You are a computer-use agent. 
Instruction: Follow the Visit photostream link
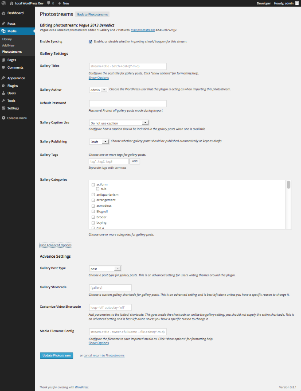[x=143, y=30]
